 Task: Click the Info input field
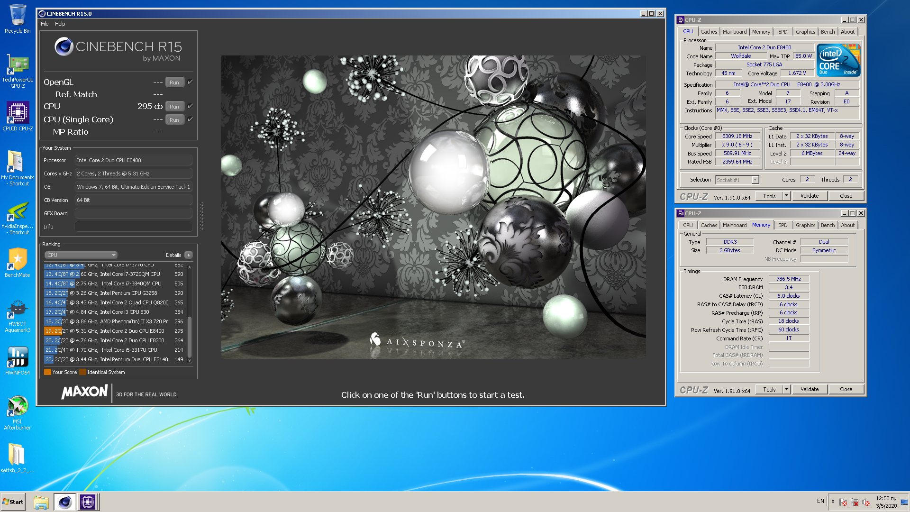(x=134, y=227)
